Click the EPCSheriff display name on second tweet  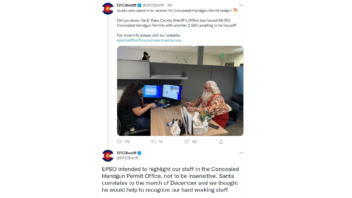click(127, 153)
